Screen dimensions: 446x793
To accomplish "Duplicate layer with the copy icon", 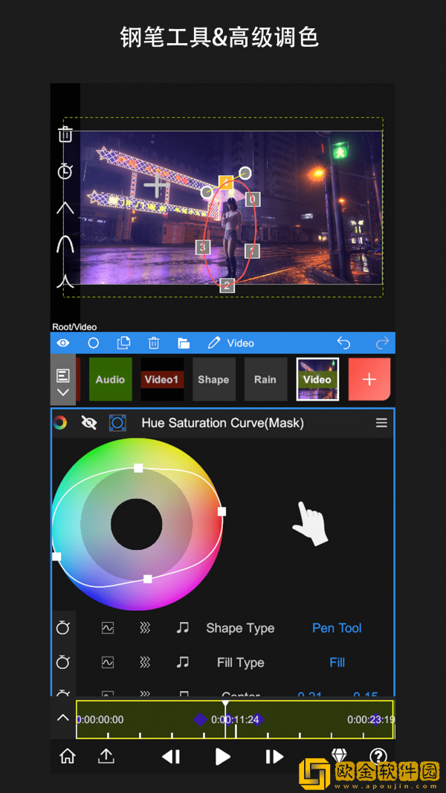I will pos(123,343).
